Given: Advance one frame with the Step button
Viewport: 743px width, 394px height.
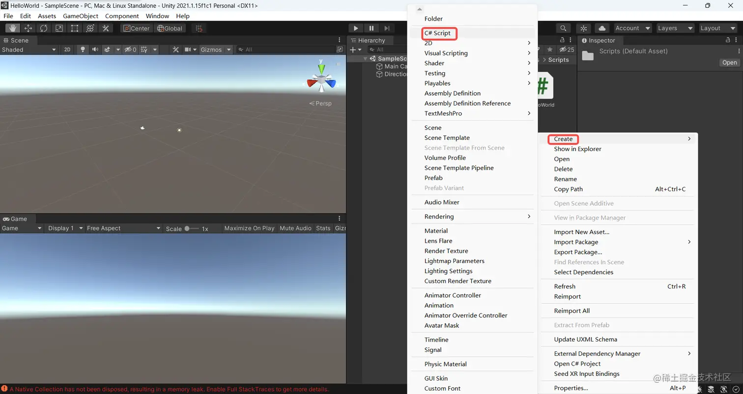Looking at the screenshot, I should coord(387,28).
